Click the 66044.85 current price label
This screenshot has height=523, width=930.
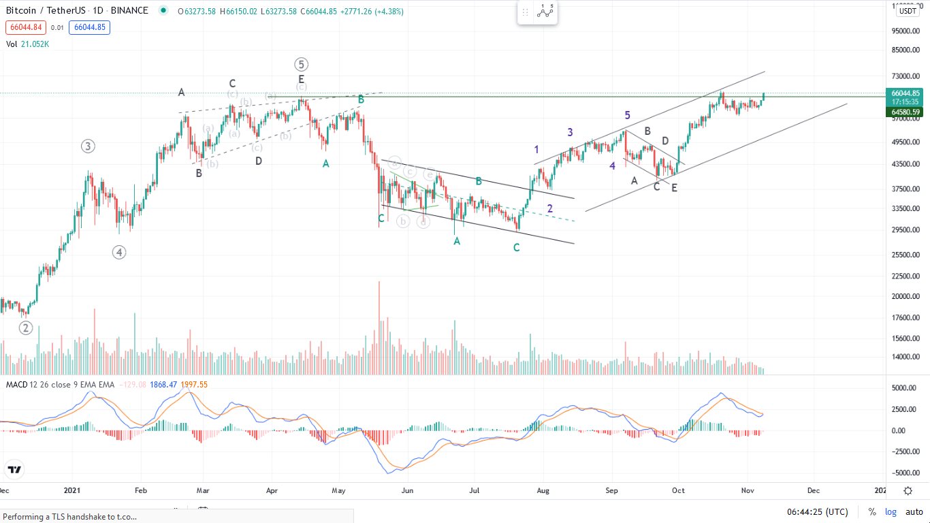pos(906,93)
